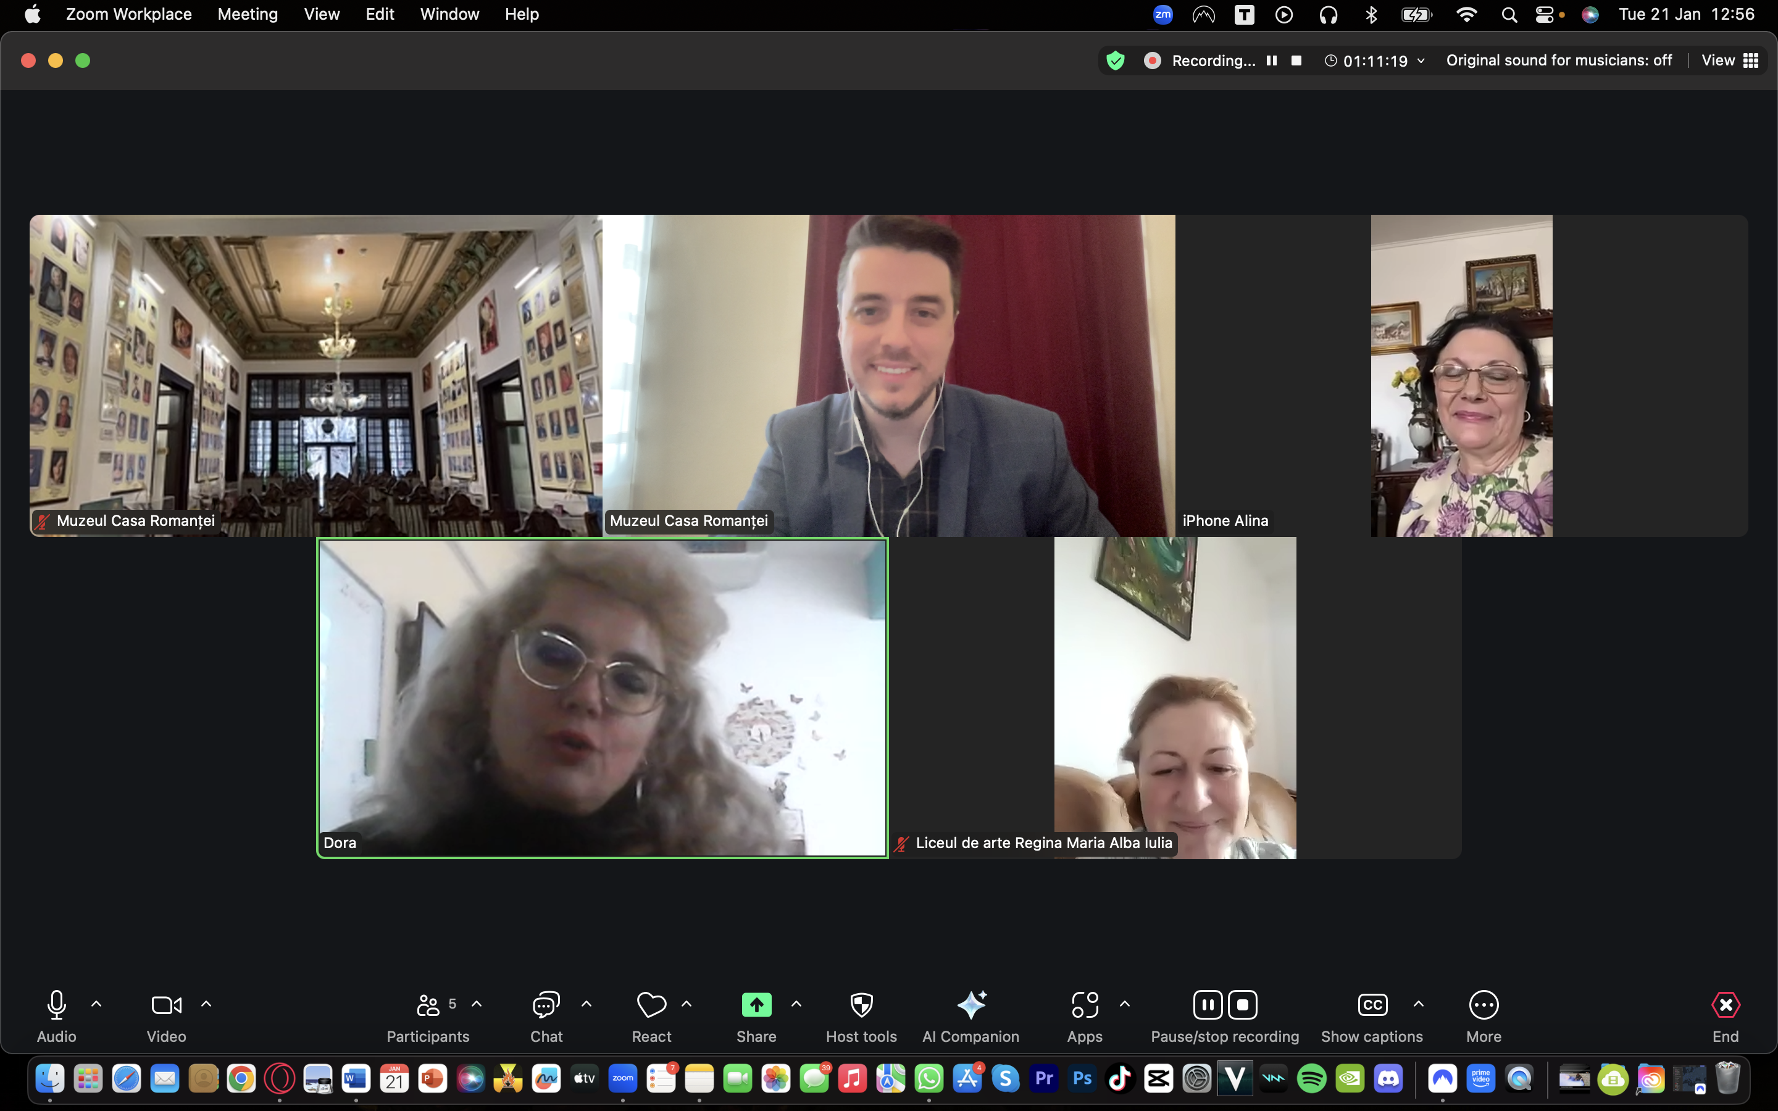Open the More options ellipsis

point(1484,1004)
